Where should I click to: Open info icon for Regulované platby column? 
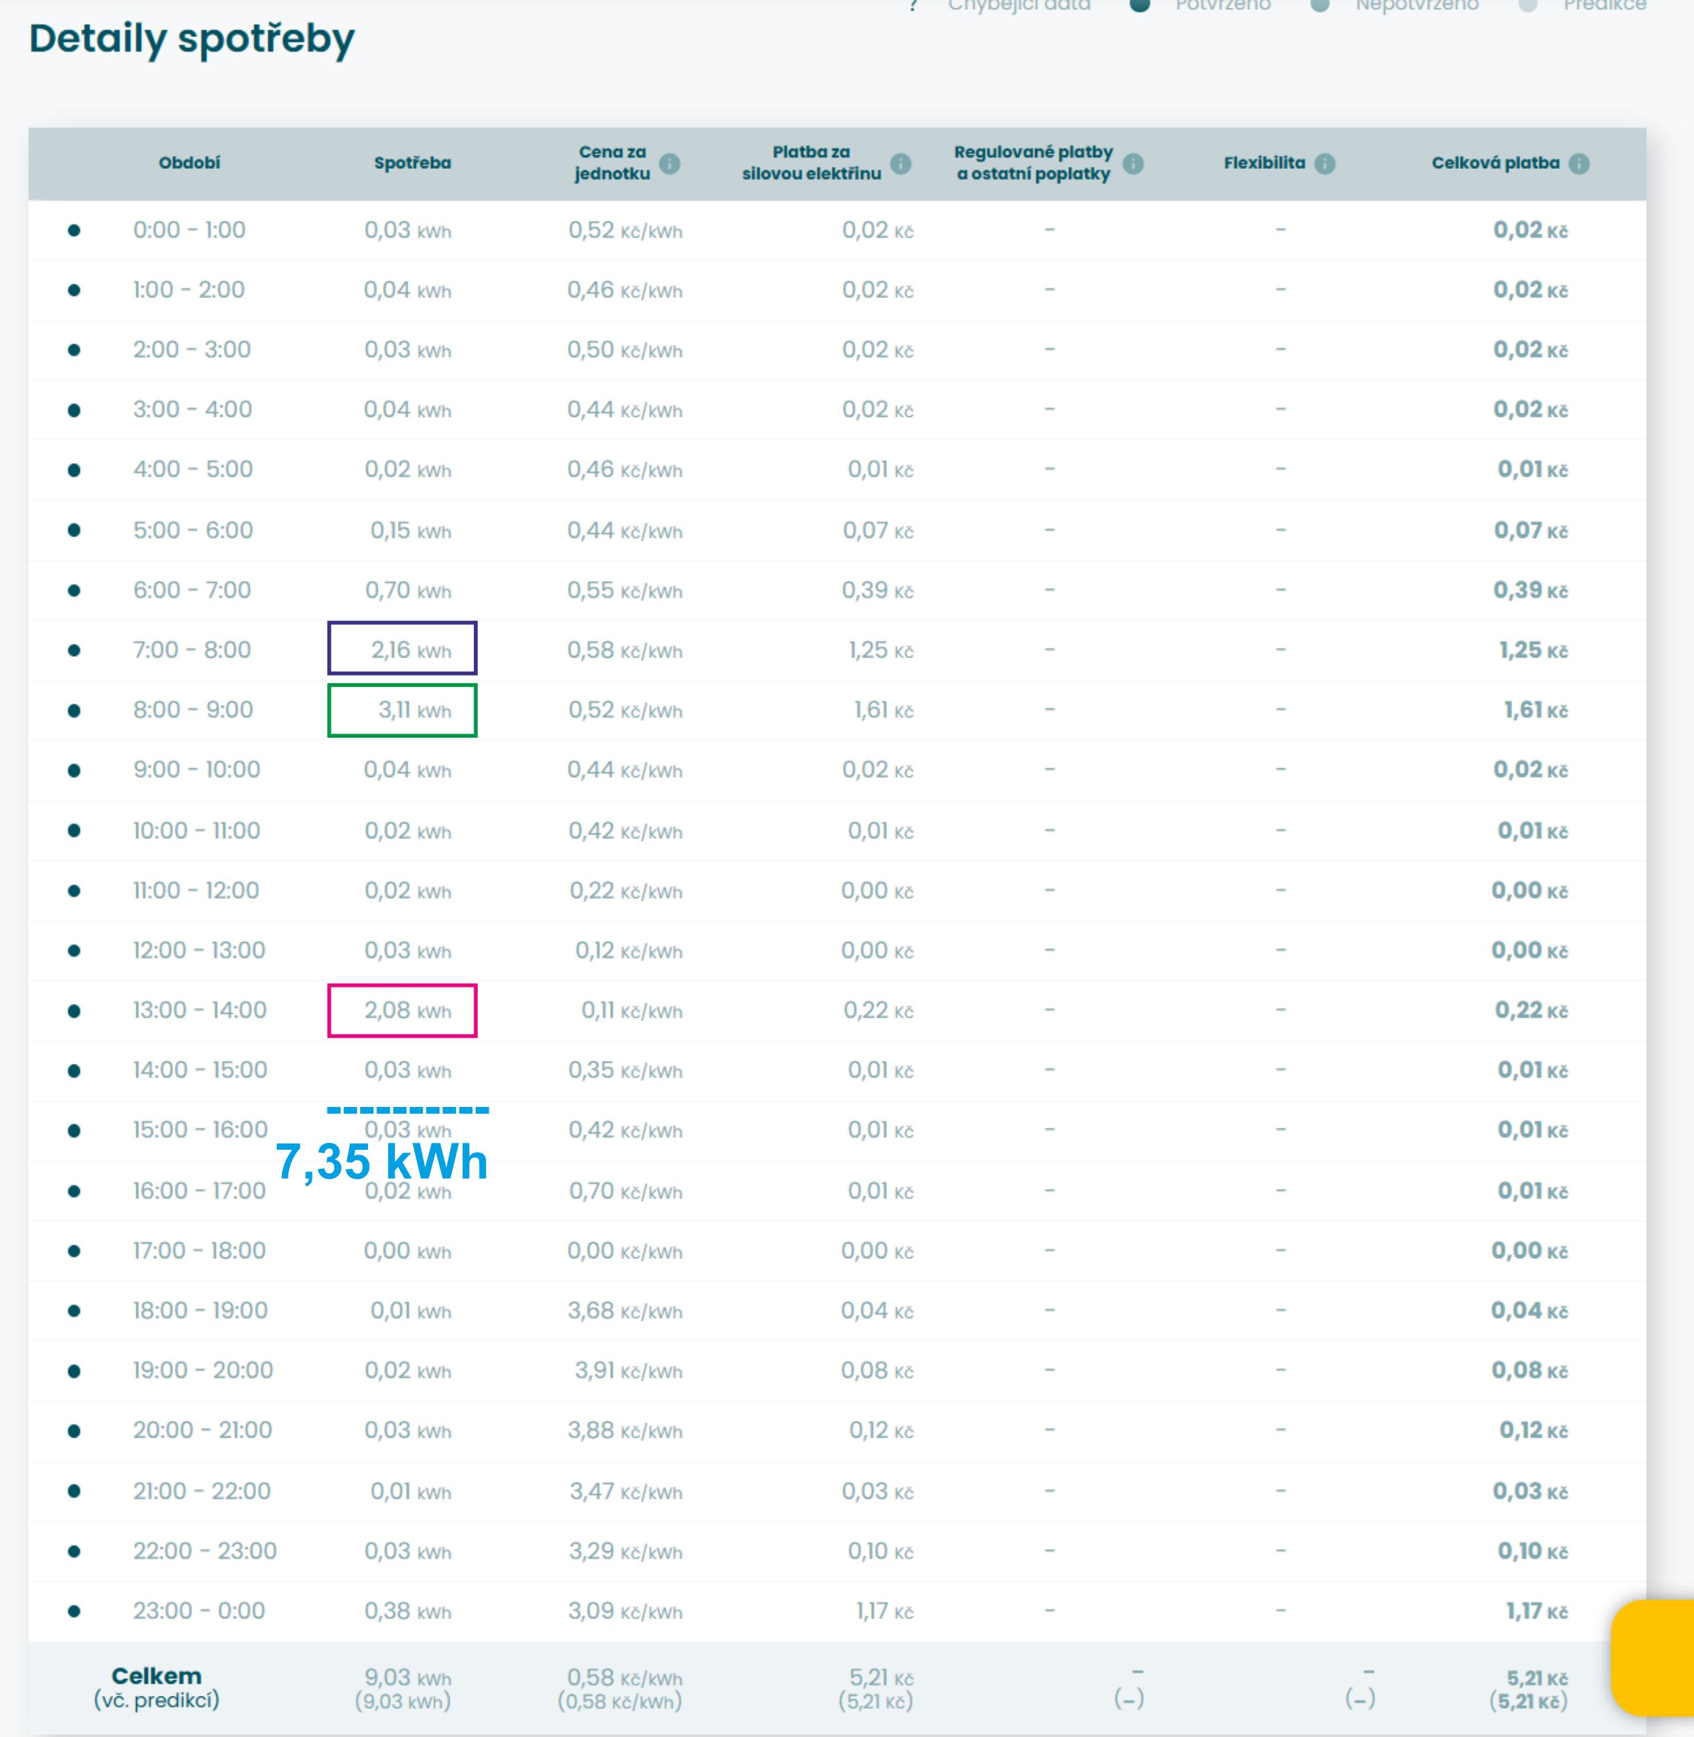pos(1133,164)
